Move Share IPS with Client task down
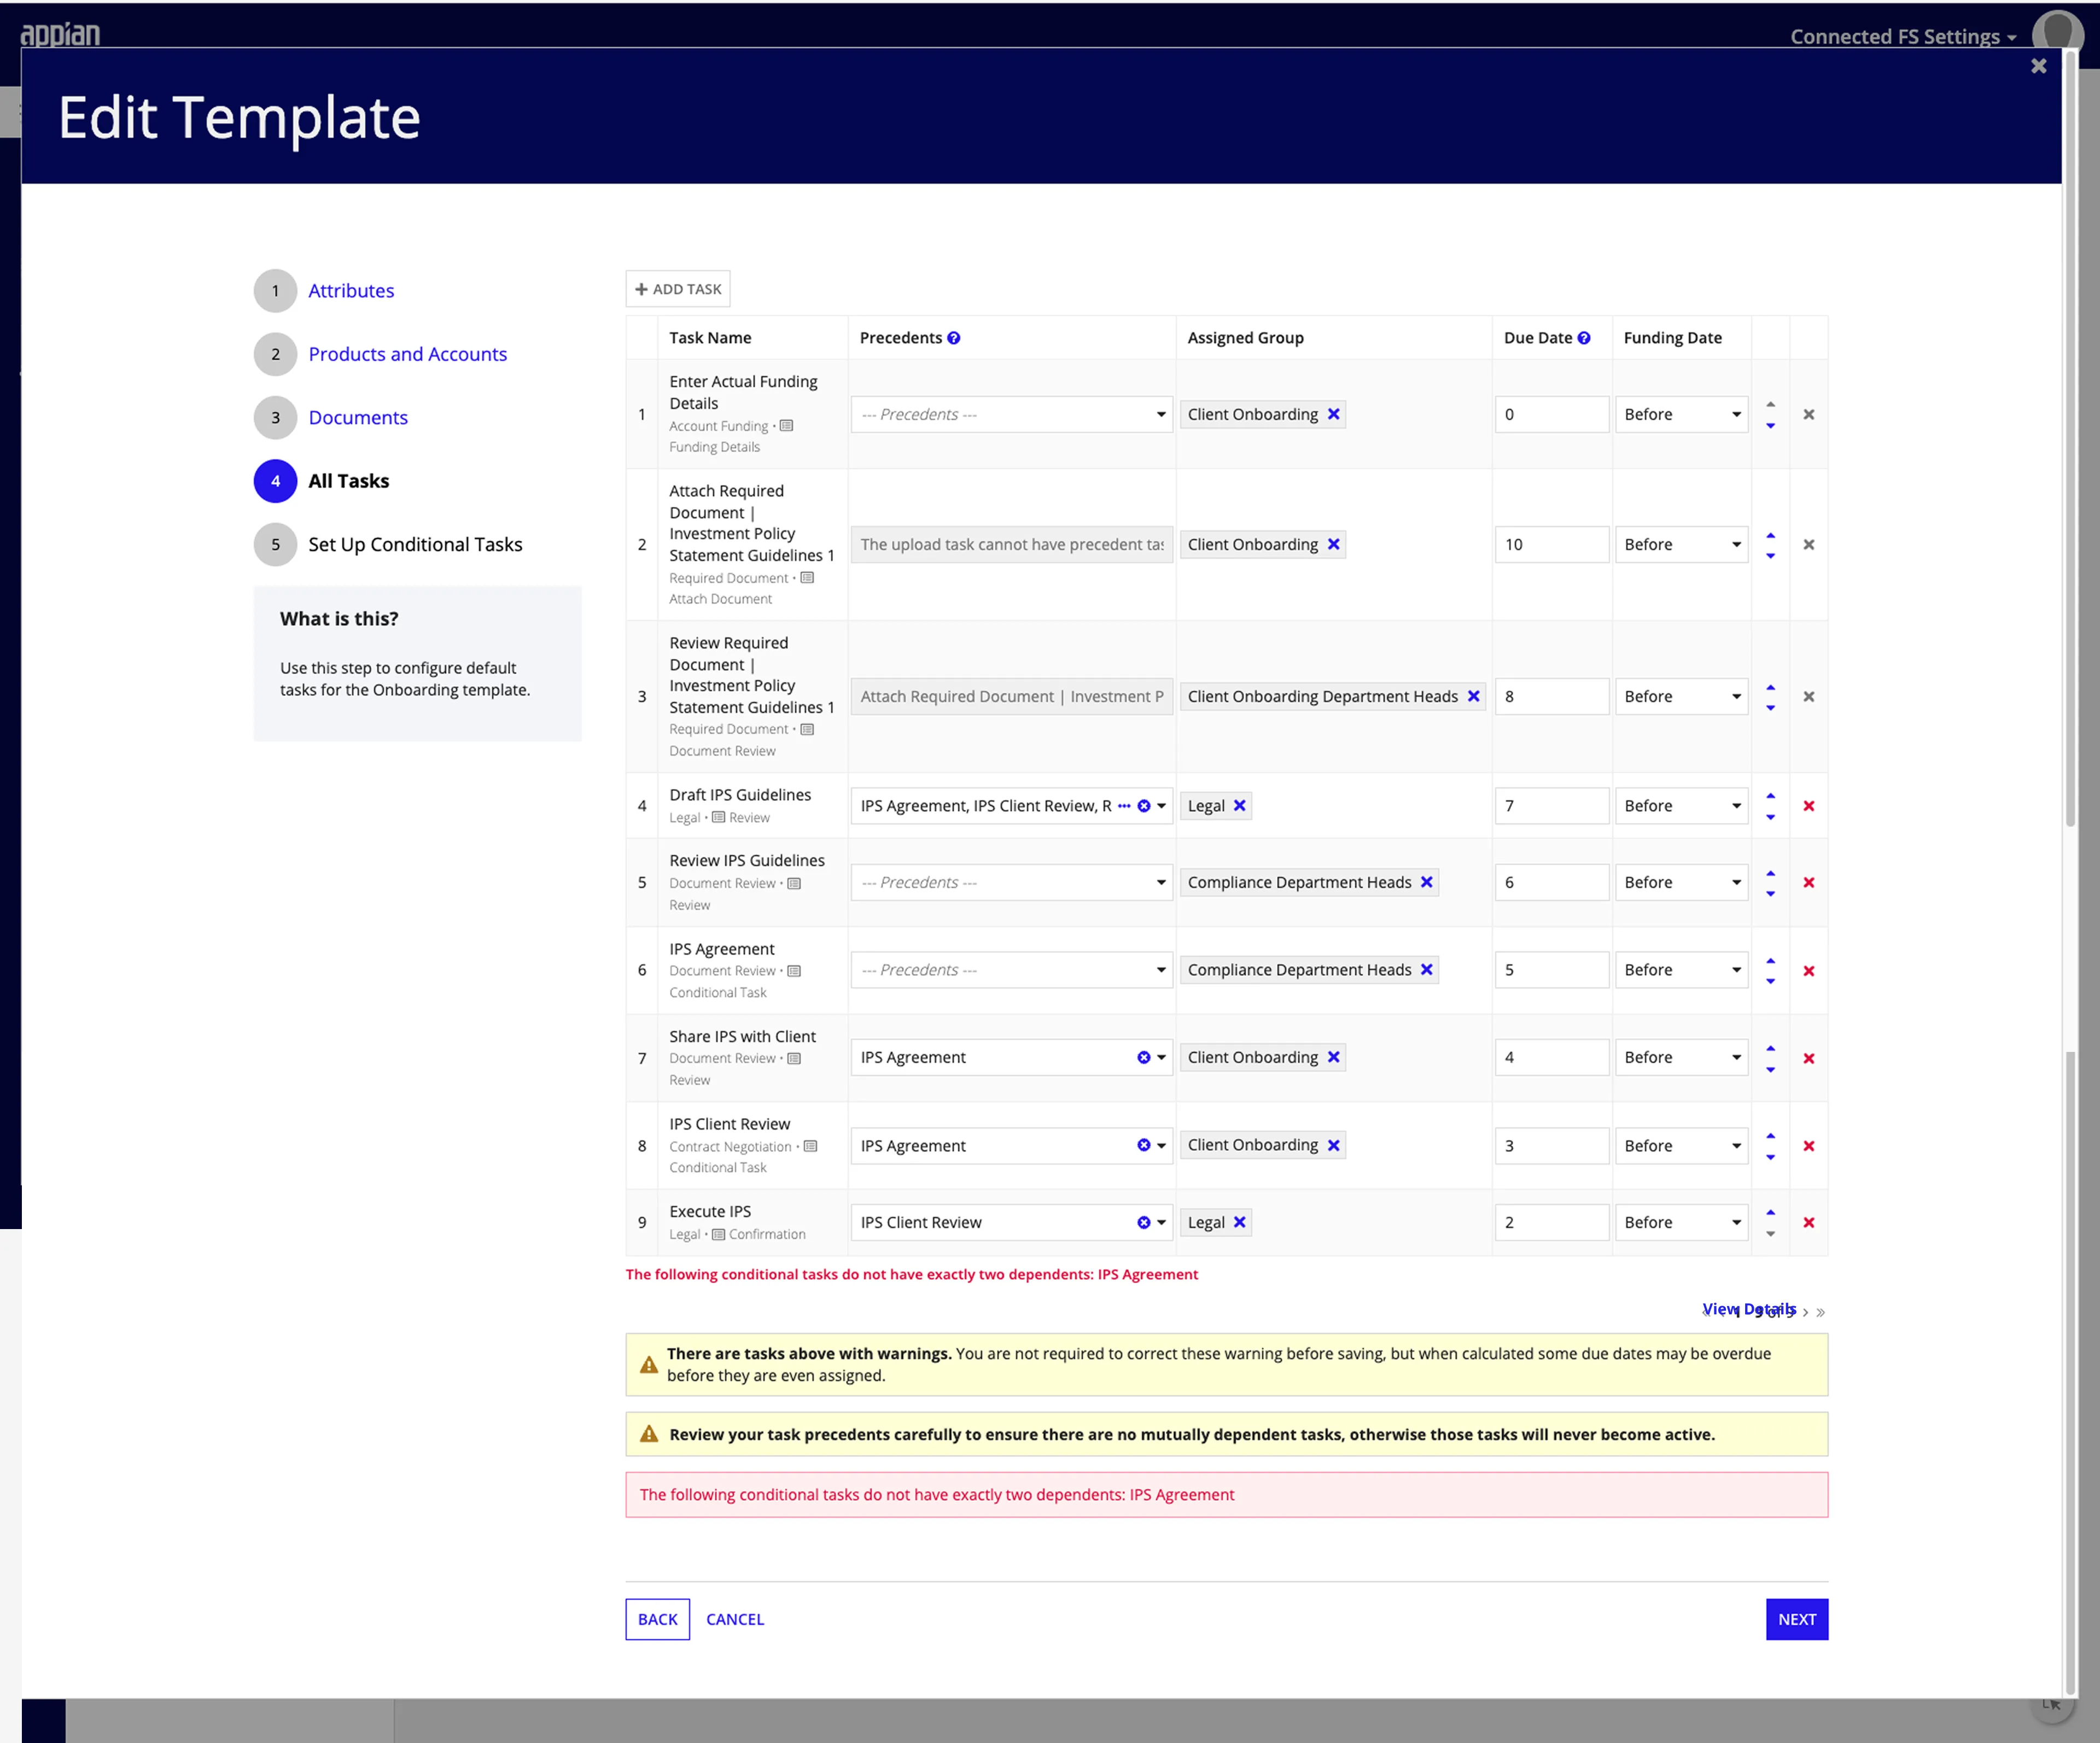The image size is (2100, 1743). (x=1770, y=1069)
